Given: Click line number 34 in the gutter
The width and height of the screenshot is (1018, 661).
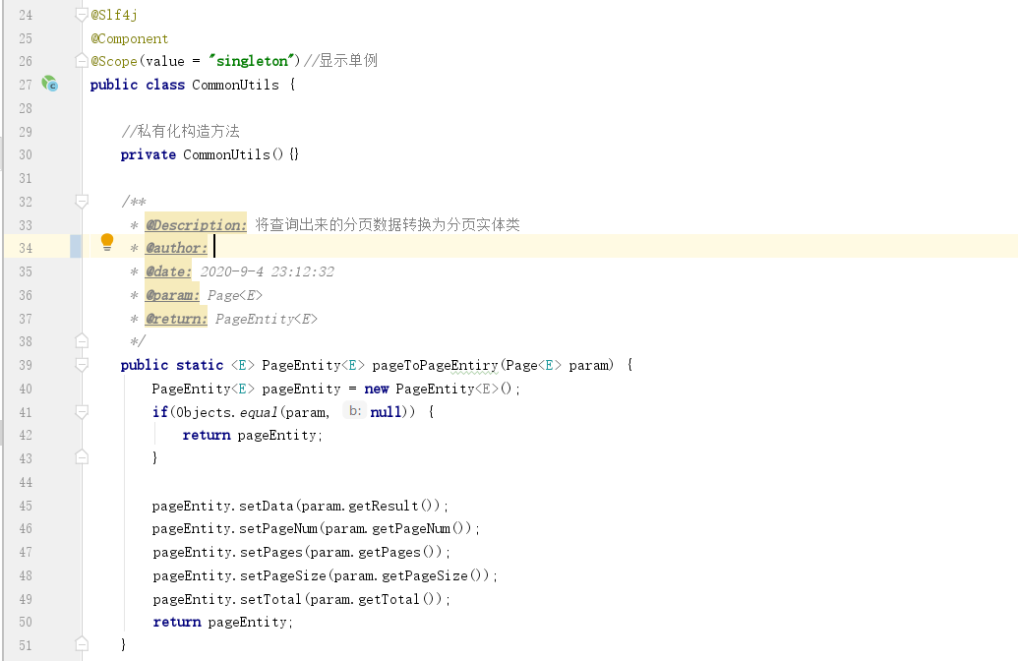Looking at the screenshot, I should (26, 248).
